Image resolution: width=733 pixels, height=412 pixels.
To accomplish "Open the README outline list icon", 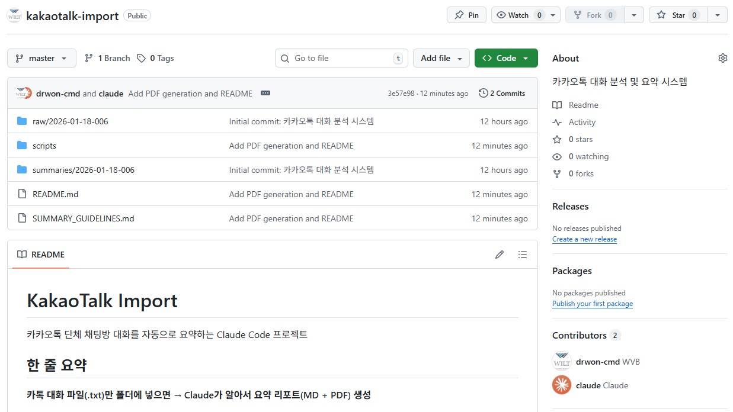I will (x=522, y=255).
